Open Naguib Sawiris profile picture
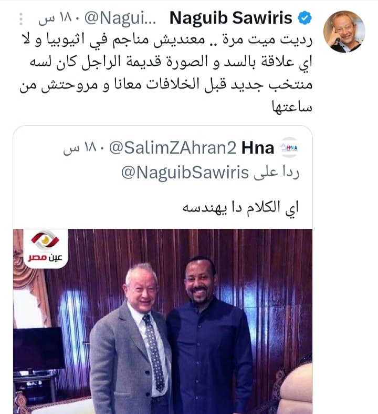 (x=344, y=32)
